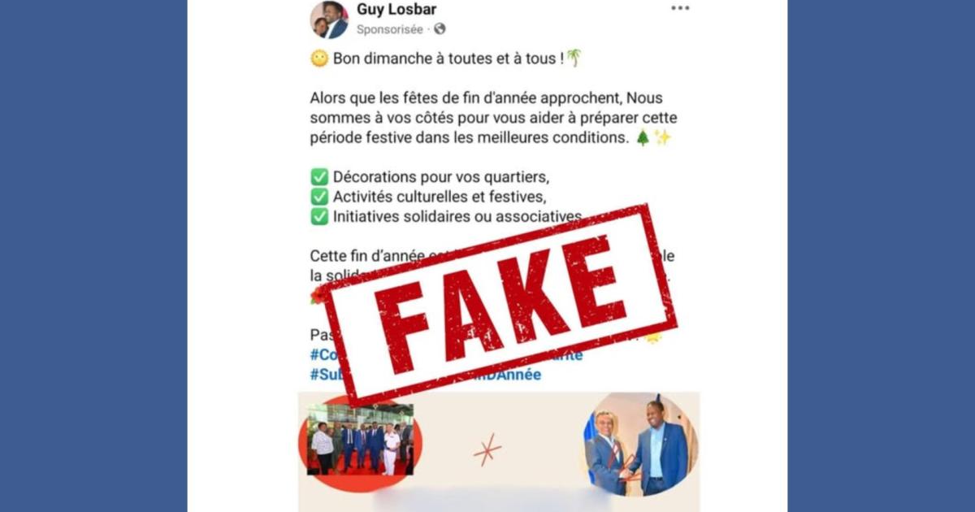Viewport: 975px width, 512px height.
Task: Open the Guy Losbar profile name link
Action: pos(396,10)
